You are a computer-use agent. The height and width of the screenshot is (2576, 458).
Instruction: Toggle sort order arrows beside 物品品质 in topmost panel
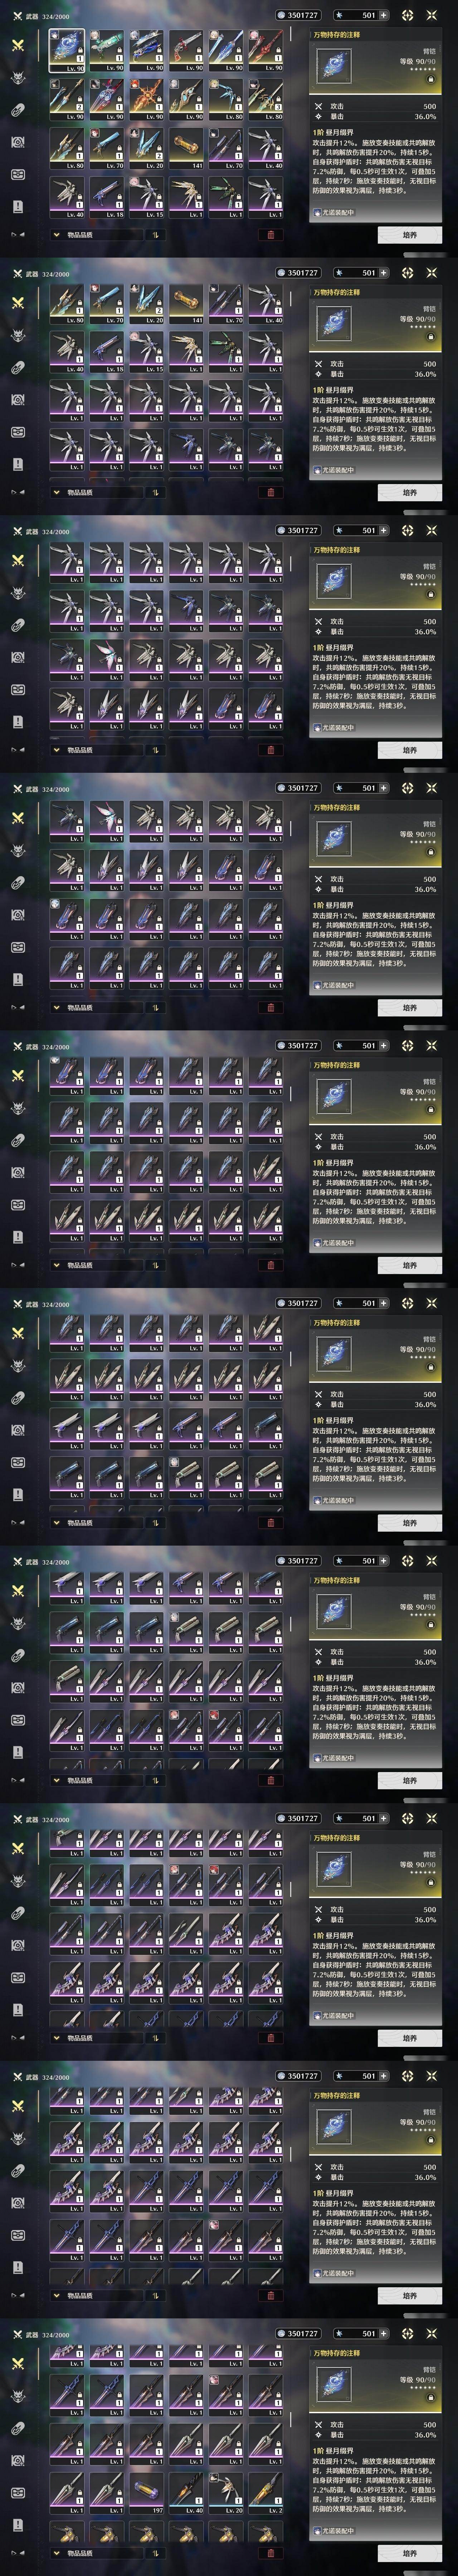pos(155,235)
